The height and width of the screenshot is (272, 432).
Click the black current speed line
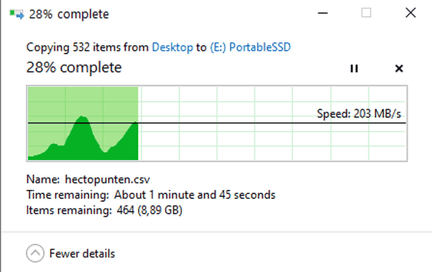coord(217,123)
